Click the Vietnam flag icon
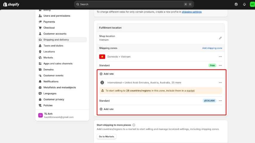 pyautogui.click(x=102, y=57)
